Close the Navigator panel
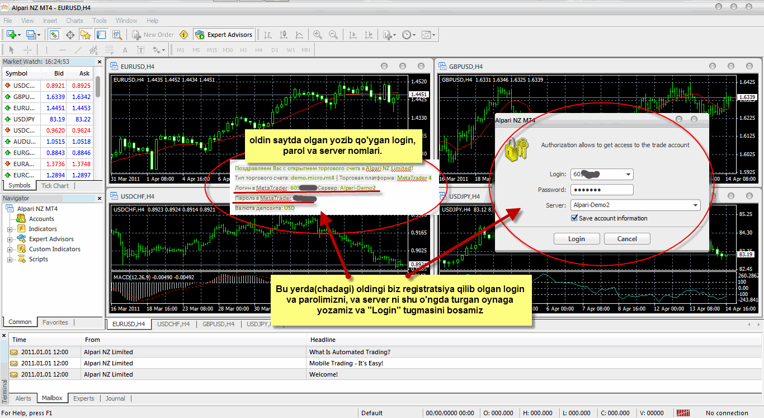This screenshot has width=764, height=418. [x=98, y=198]
